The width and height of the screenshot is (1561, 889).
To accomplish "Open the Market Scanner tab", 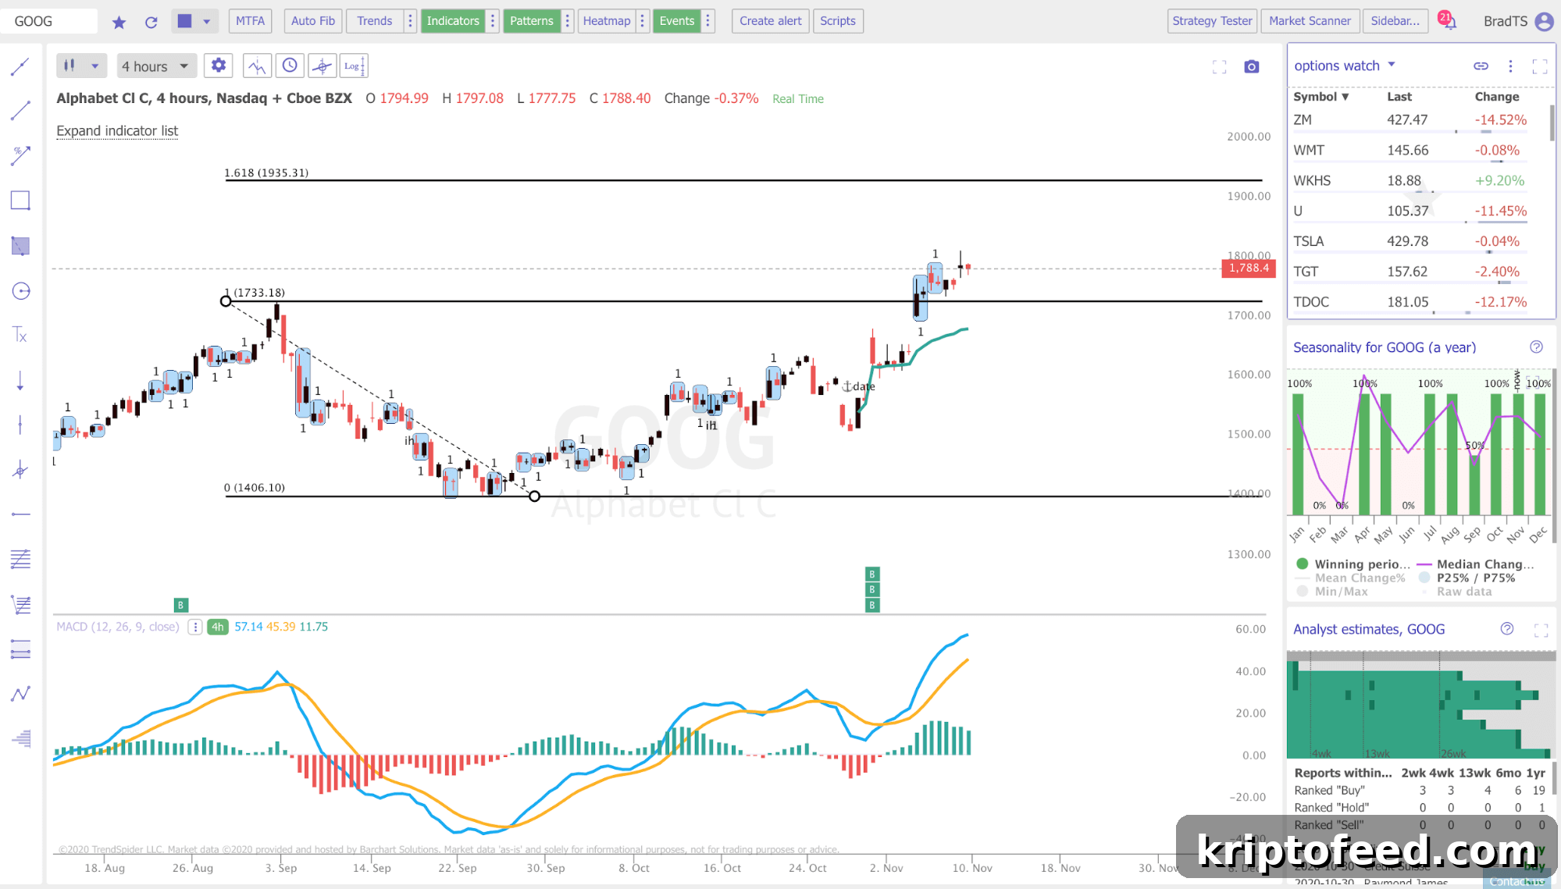I will 1310,21.
